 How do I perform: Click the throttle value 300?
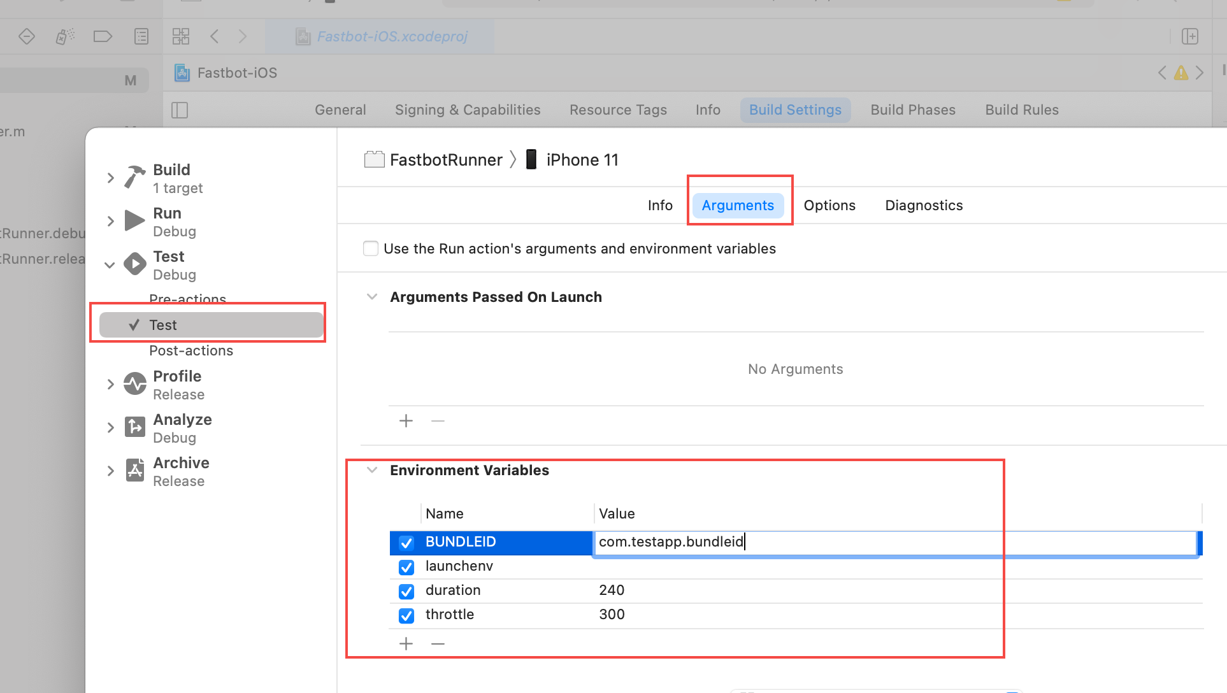pyautogui.click(x=612, y=614)
